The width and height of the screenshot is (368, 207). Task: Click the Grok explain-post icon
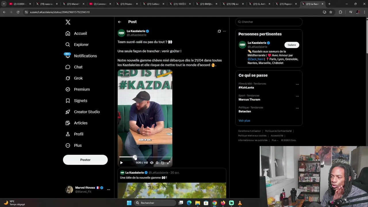(219, 31)
